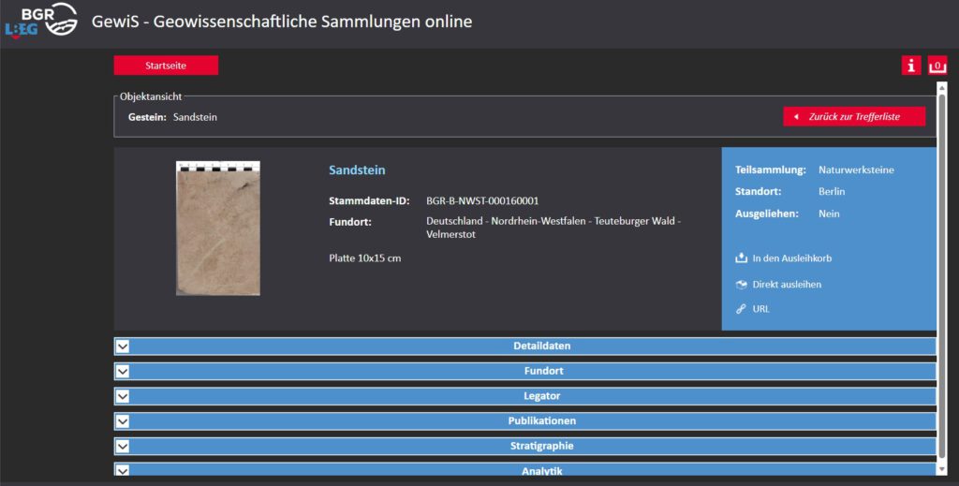Image resolution: width=959 pixels, height=486 pixels.
Task: Click the GewiS header title
Action: click(282, 21)
